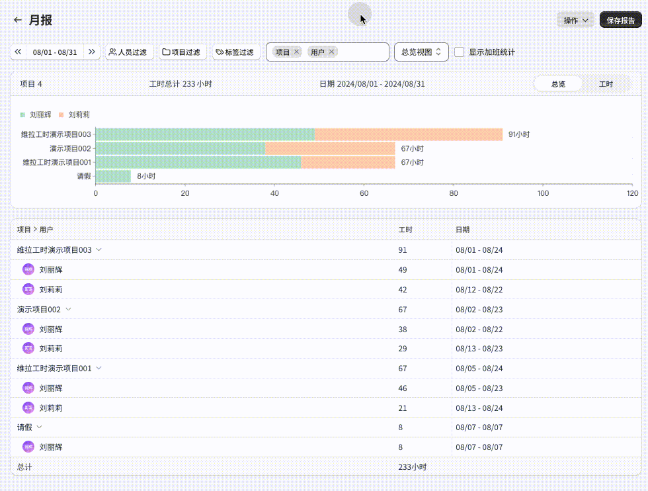Click 刘莉莉 avatar under 维拉工时演示项目003
648x491 pixels.
tap(28, 289)
